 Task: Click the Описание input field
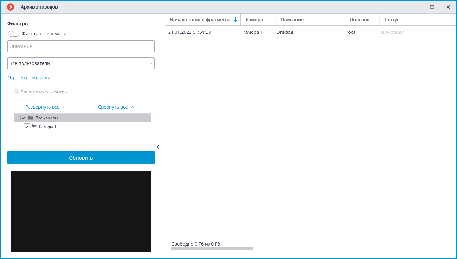pos(81,46)
